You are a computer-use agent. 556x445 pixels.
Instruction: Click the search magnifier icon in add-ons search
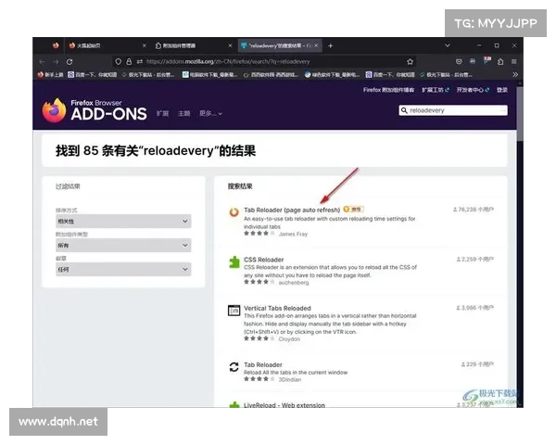[x=404, y=110]
